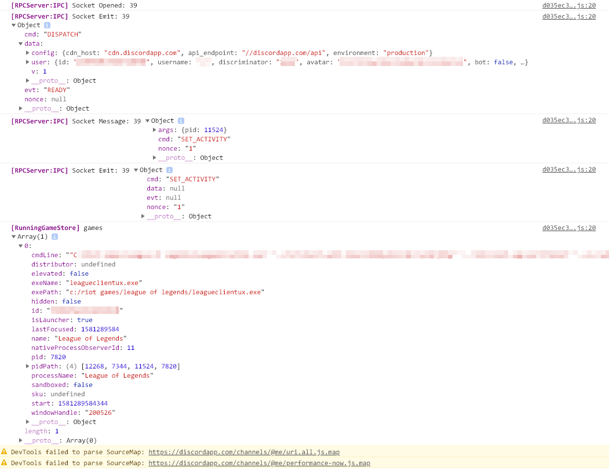Expand the __proto__ Object below nonce null
Screen dimensions: 609x471
point(20,108)
